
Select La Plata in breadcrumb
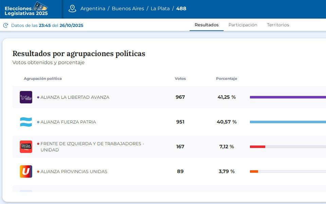160,8
